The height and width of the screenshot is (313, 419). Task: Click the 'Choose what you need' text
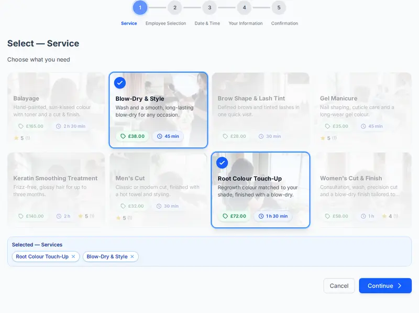point(38,59)
